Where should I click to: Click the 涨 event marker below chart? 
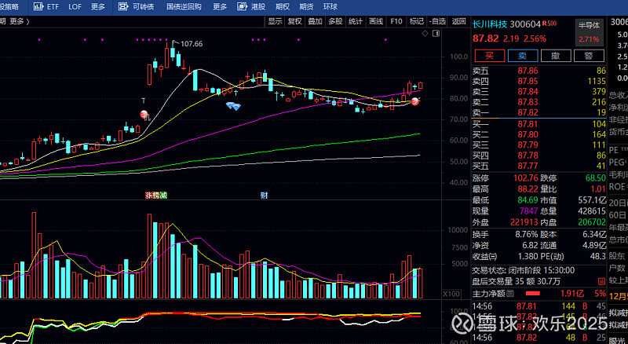tap(148, 194)
